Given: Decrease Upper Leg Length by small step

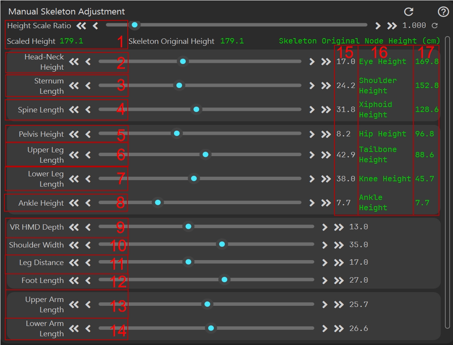Looking at the screenshot, I should (x=88, y=155).
